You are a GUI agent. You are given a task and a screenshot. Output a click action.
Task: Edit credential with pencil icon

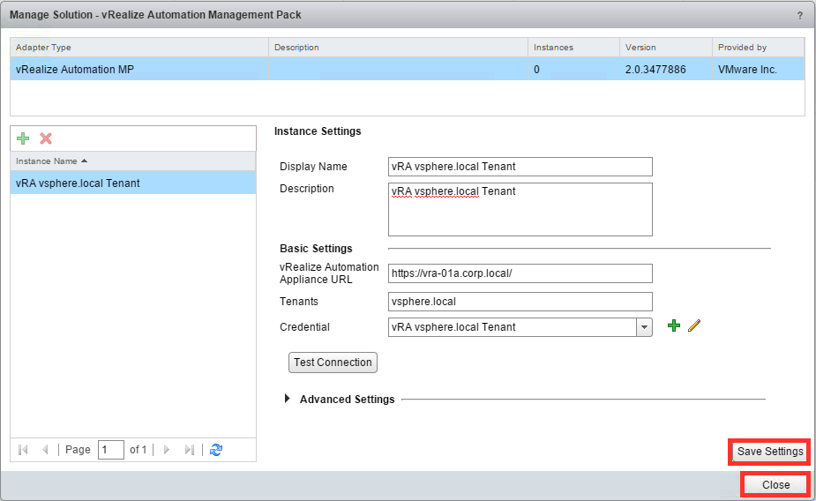tap(694, 325)
